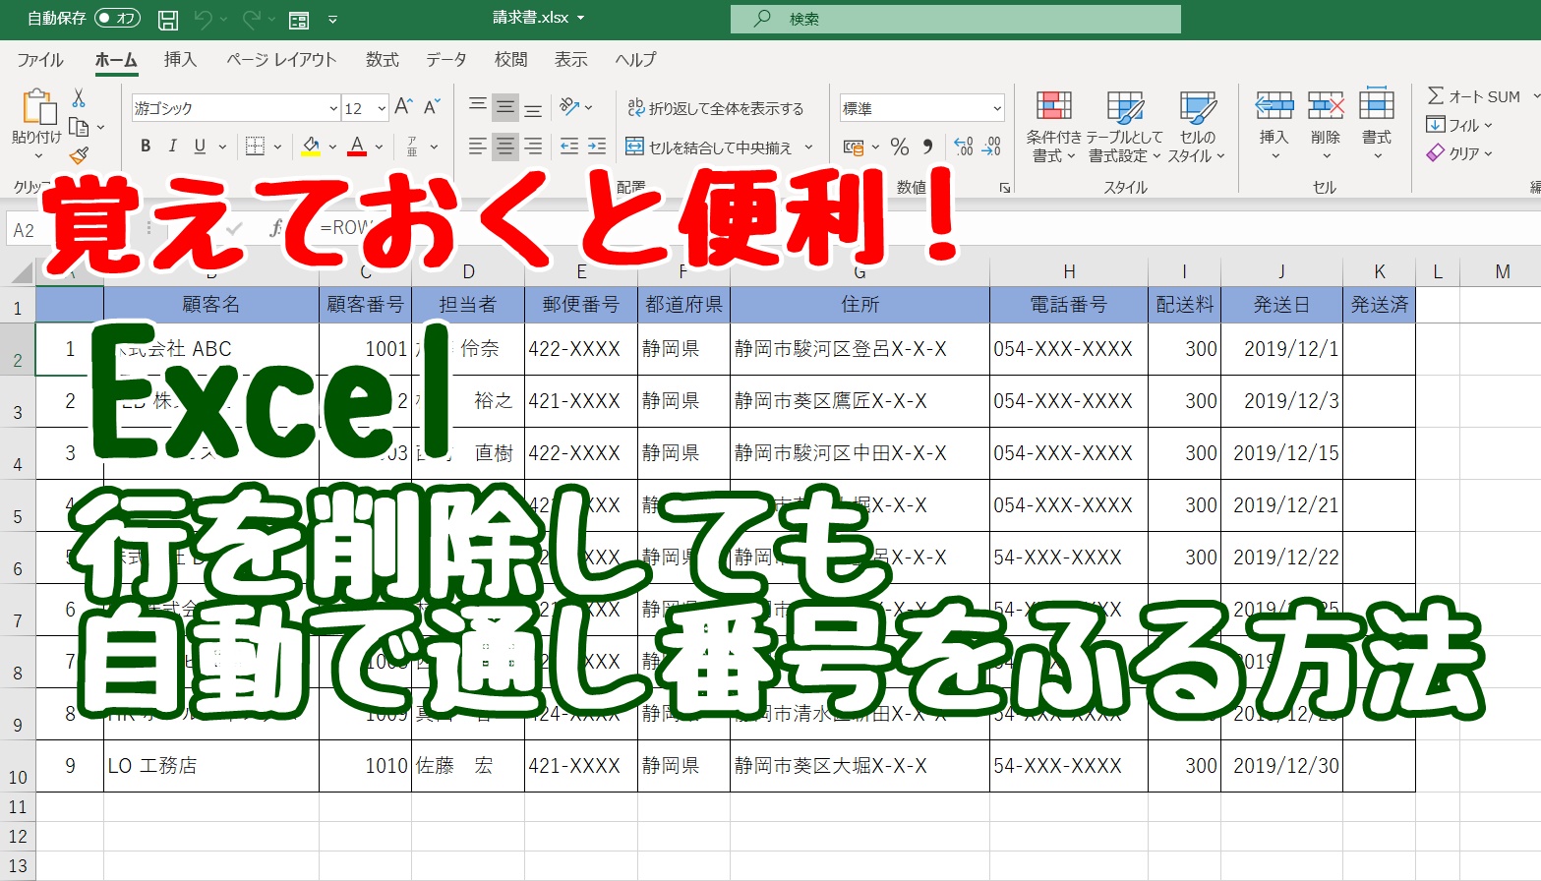Image resolution: width=1541 pixels, height=881 pixels.
Task: Click the 削除 delete cells button
Action: [x=1326, y=126]
